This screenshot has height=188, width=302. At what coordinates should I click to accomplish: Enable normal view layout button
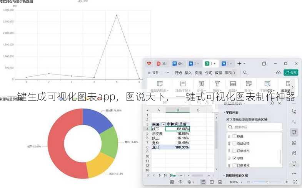tap(203, 182)
